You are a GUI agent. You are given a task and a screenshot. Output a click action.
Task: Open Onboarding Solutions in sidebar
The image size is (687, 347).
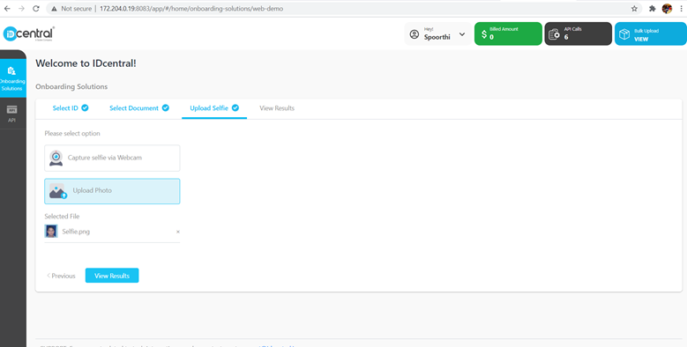pos(12,78)
